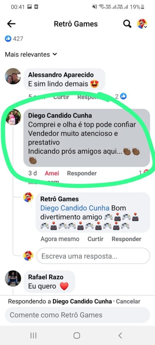Open the search magnifier icon
This screenshot has width=155, height=345.
pos(127,24)
